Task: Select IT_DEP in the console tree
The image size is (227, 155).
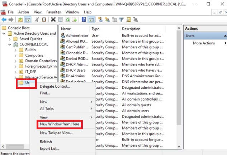Action: [x=31, y=72]
